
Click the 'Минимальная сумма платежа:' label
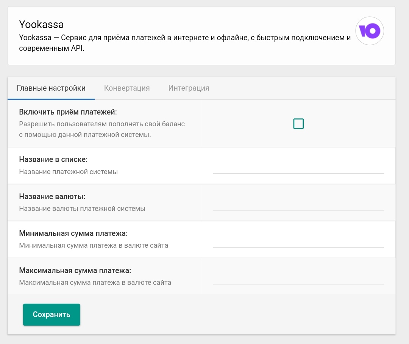[73, 233]
